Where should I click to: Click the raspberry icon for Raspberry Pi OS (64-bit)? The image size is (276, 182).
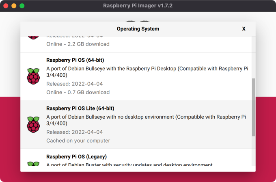point(33,76)
